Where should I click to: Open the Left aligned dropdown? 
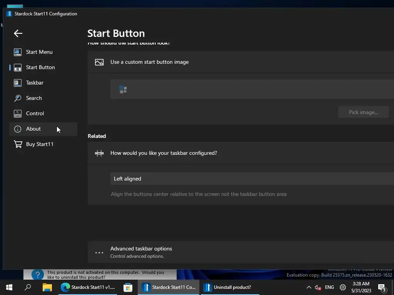tap(252, 179)
